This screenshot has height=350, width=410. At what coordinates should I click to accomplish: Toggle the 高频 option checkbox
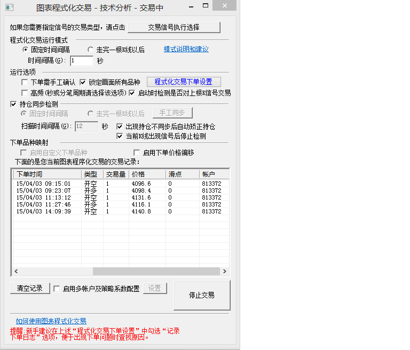point(25,93)
